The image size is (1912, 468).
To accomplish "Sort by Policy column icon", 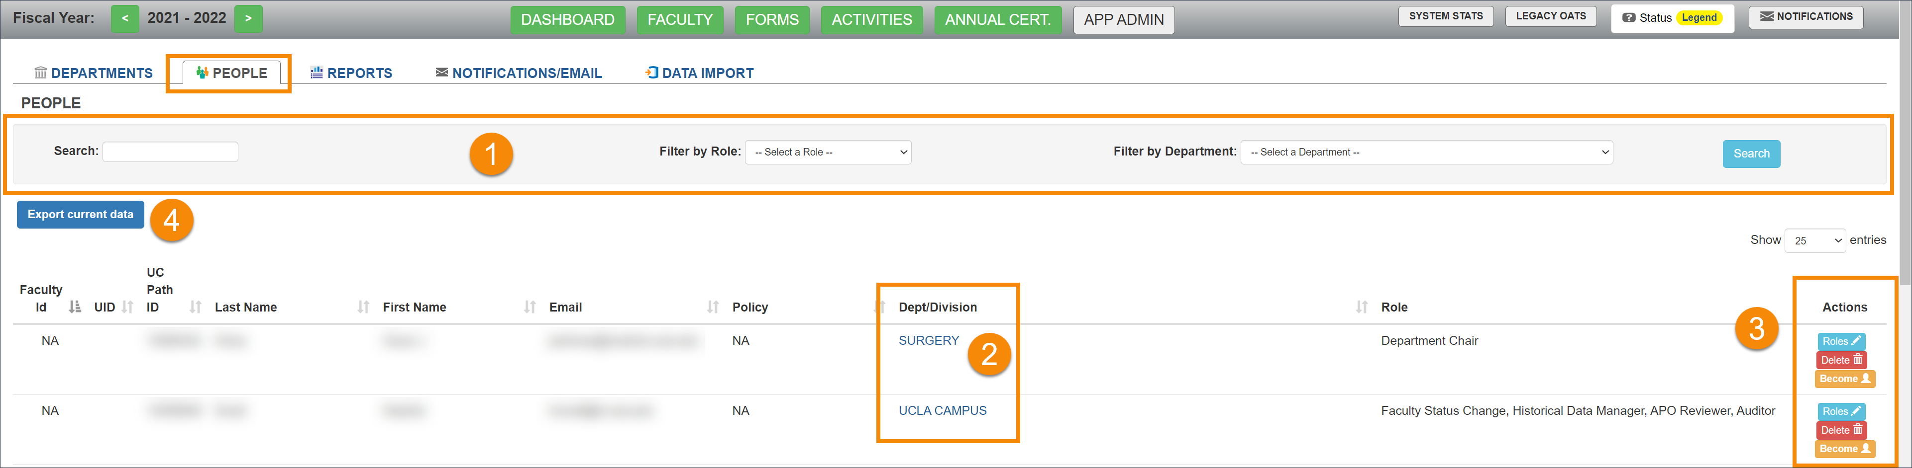I will click(x=879, y=308).
